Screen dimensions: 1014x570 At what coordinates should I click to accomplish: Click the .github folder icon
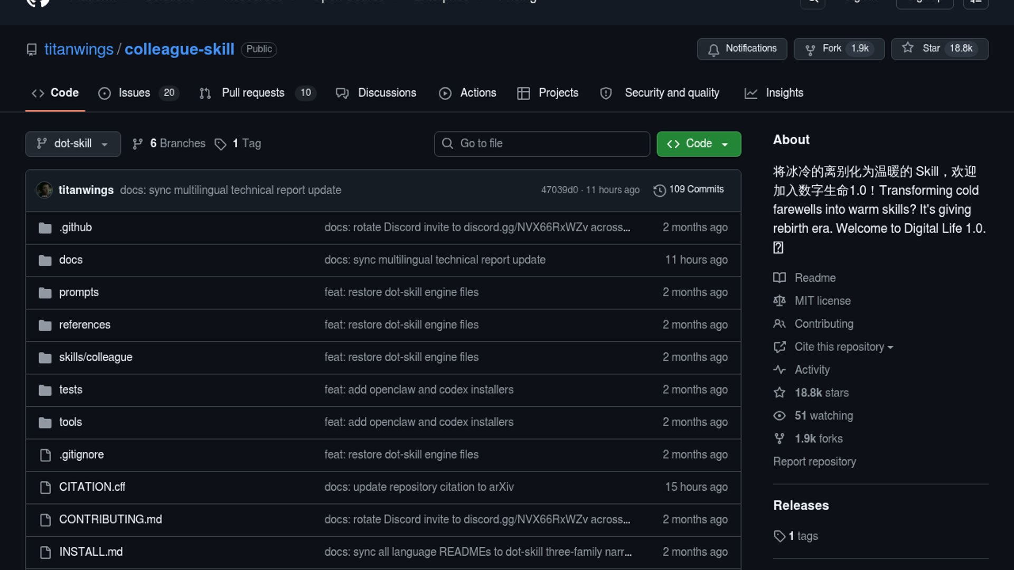pos(45,228)
